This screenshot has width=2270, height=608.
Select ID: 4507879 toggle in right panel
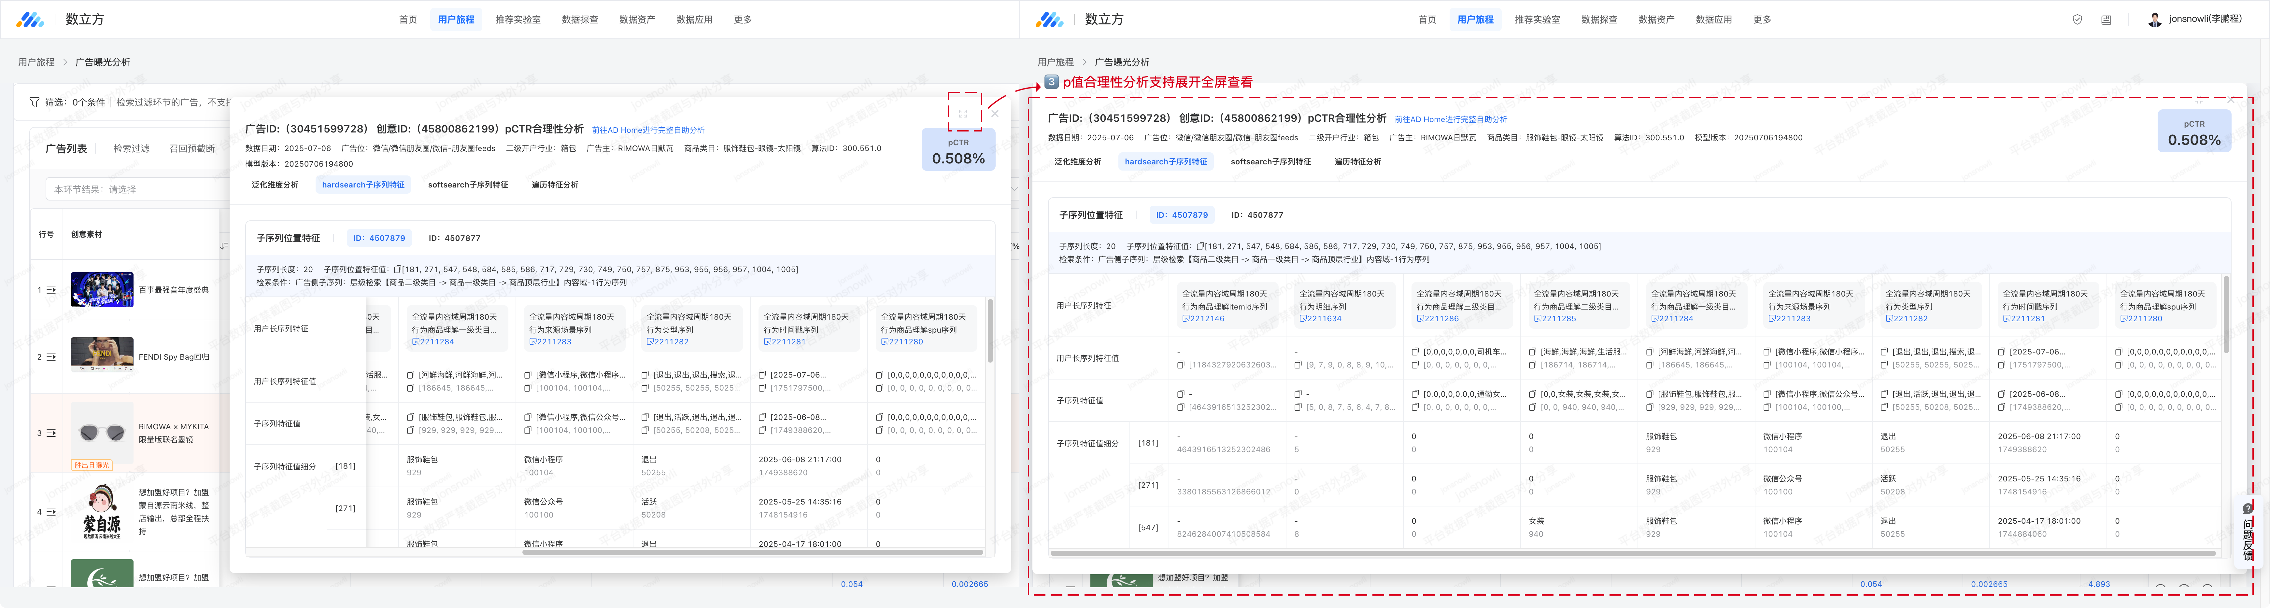pos(1182,215)
